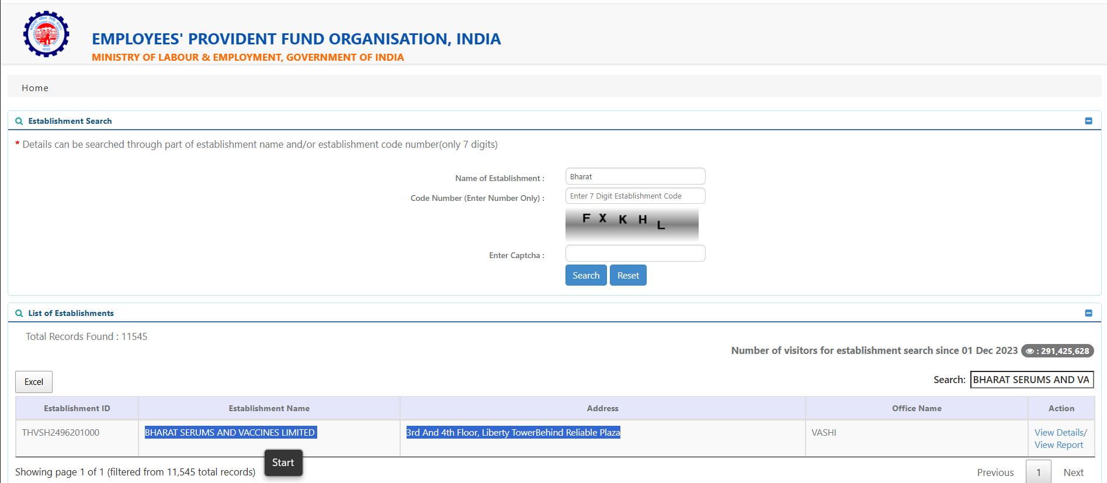Click the Reset button
Screen dimensions: 1107x483
click(628, 275)
